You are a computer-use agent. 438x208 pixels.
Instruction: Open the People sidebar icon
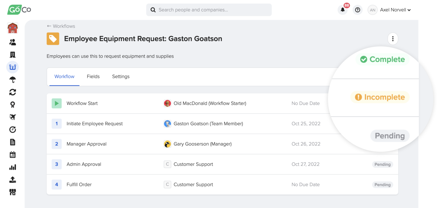click(13, 42)
